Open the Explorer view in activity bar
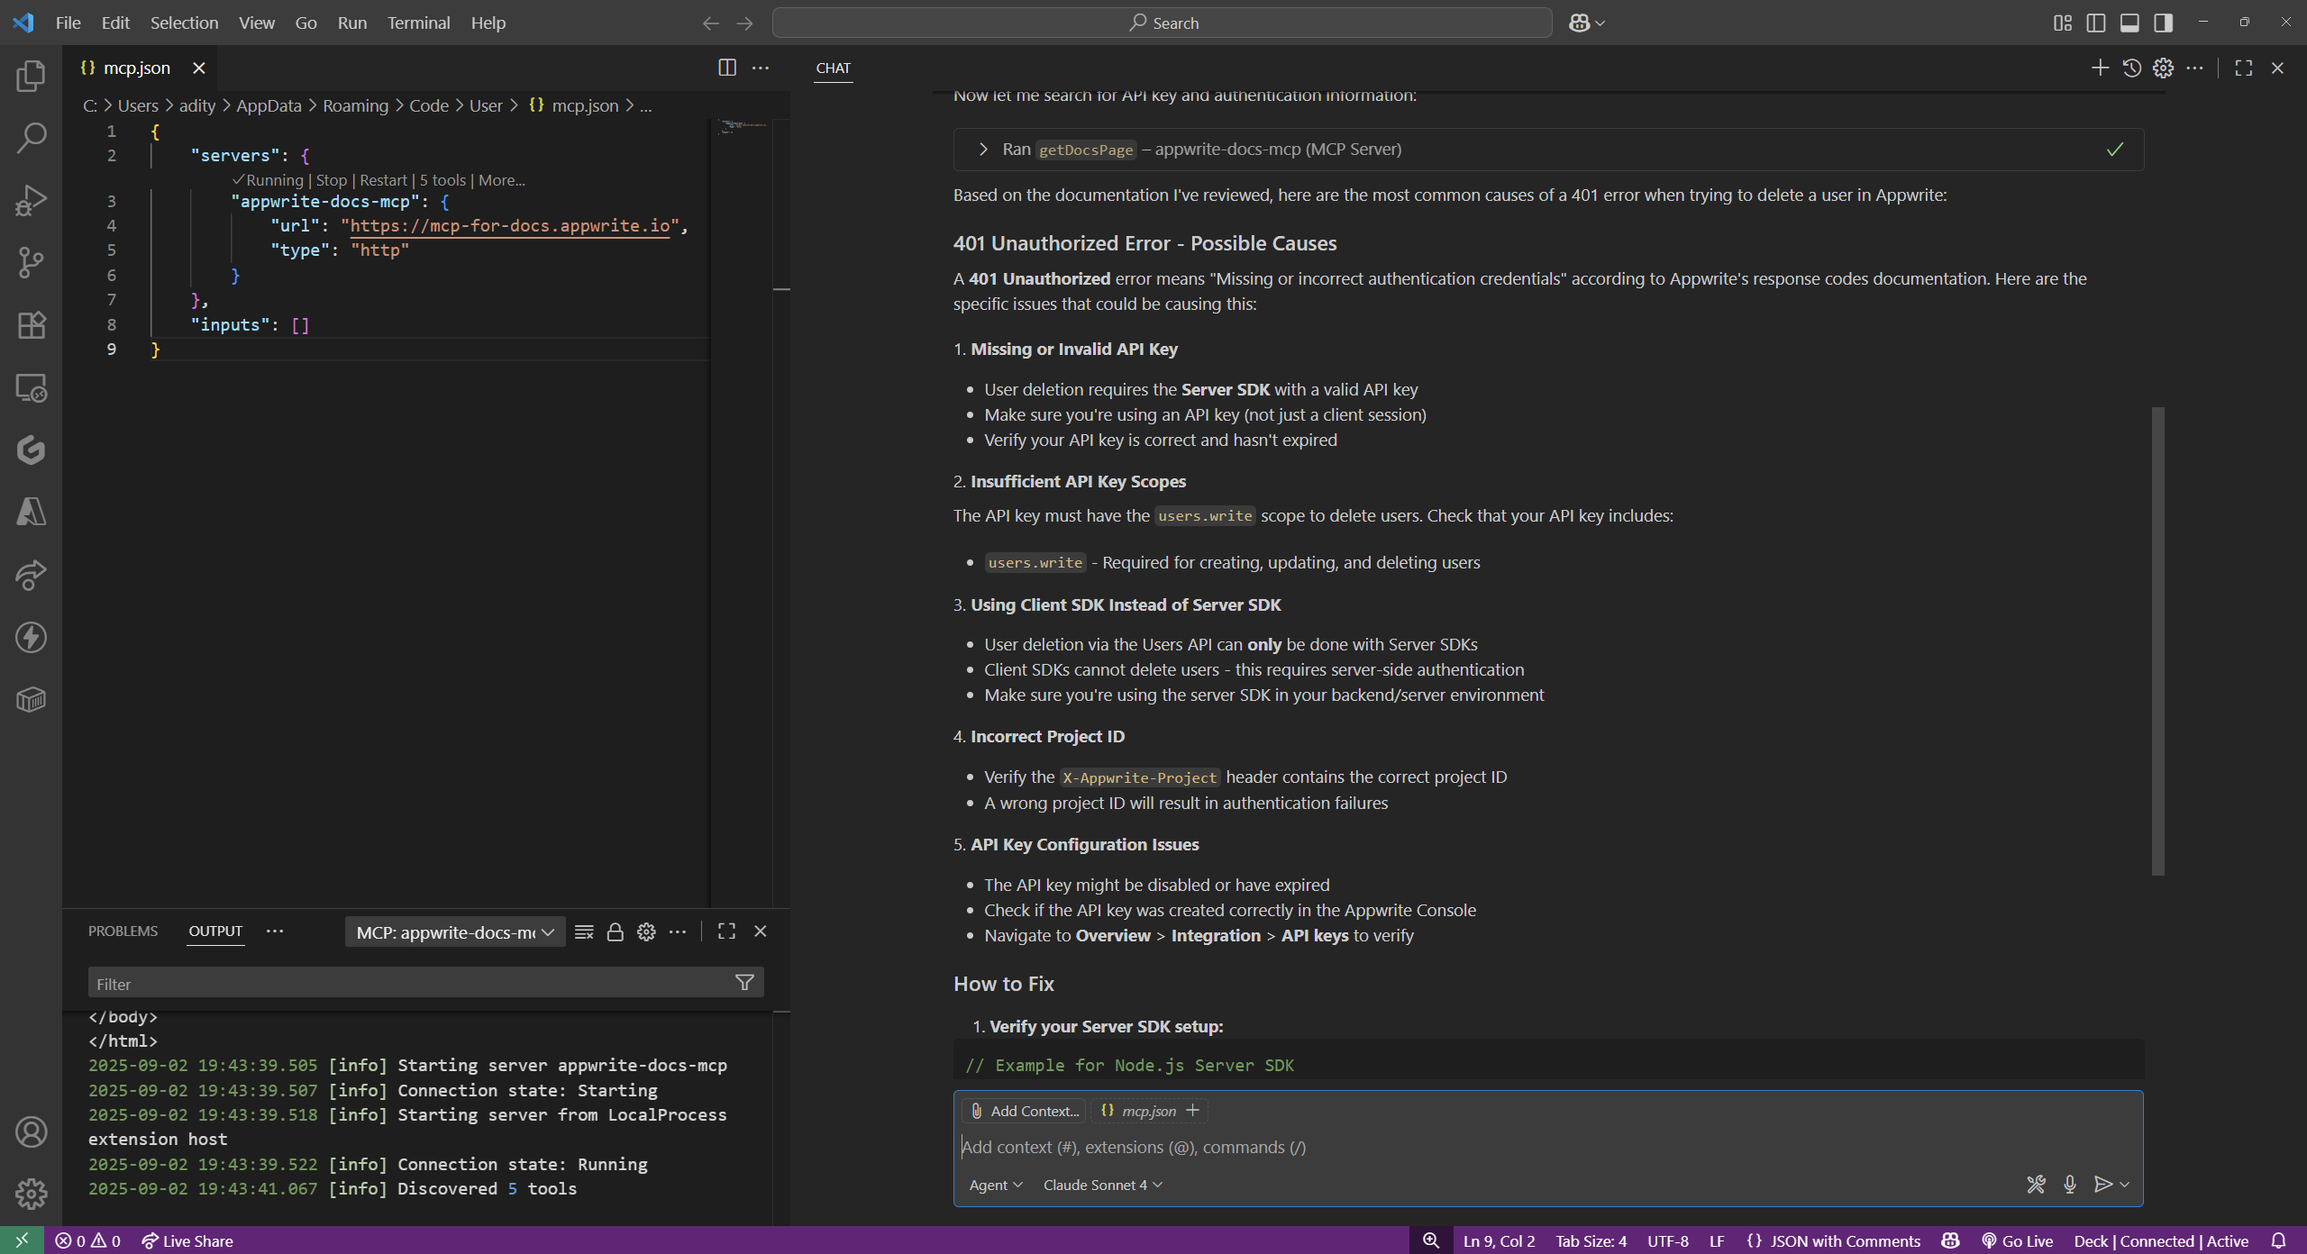The image size is (2307, 1254). point(31,76)
